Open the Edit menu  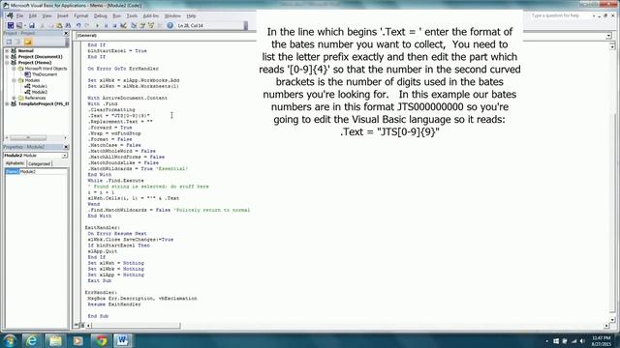(32, 15)
